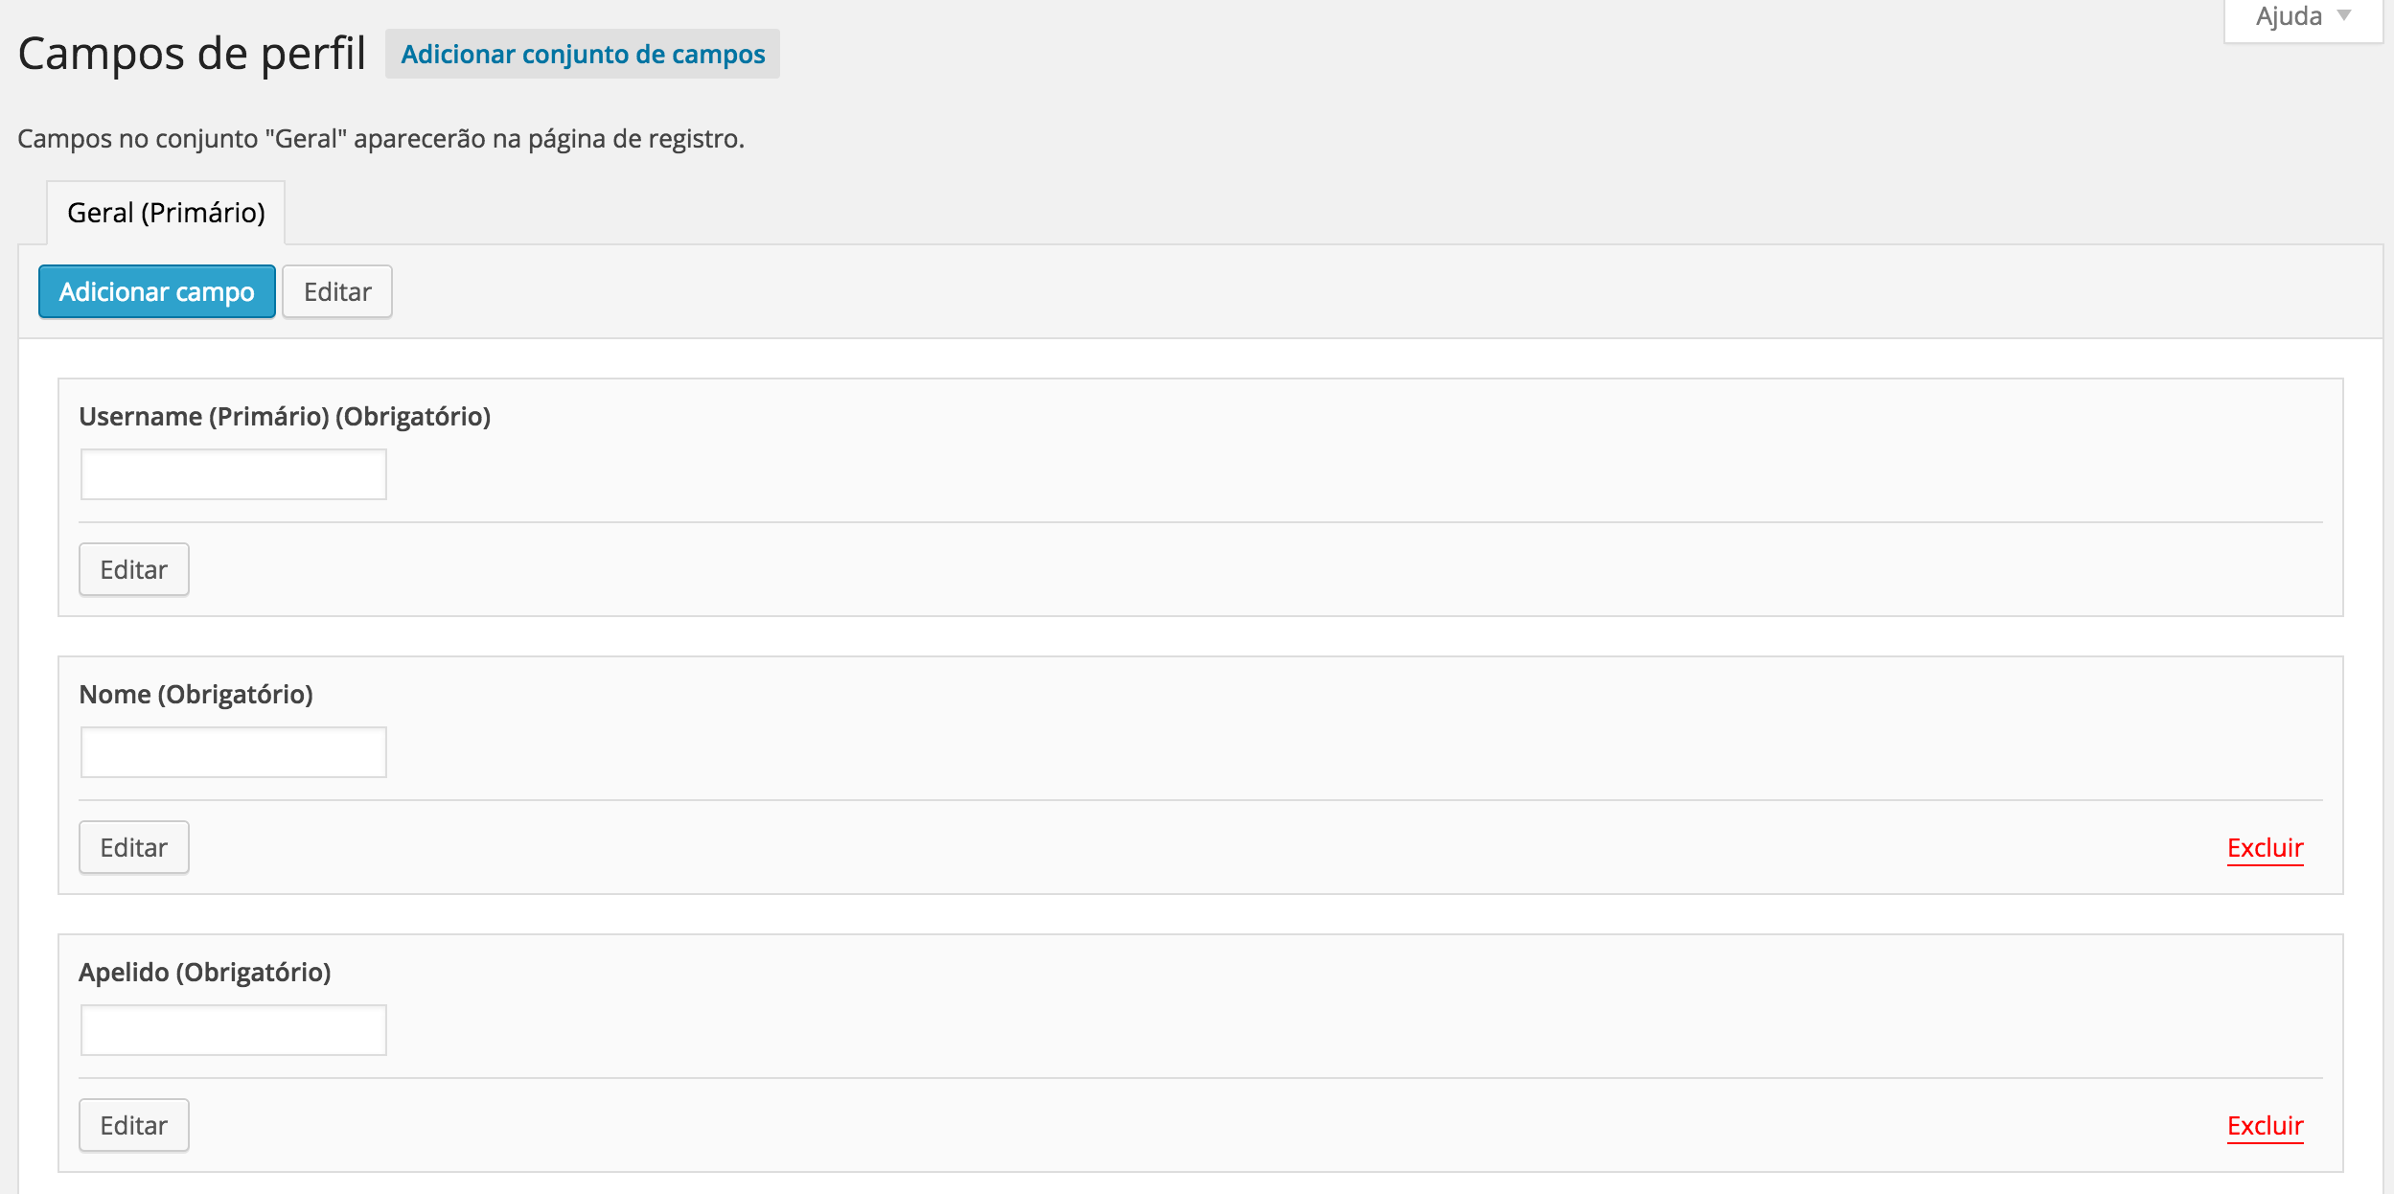Focus the Username text input
Viewport: 2394px width, 1194px height.
tap(234, 474)
